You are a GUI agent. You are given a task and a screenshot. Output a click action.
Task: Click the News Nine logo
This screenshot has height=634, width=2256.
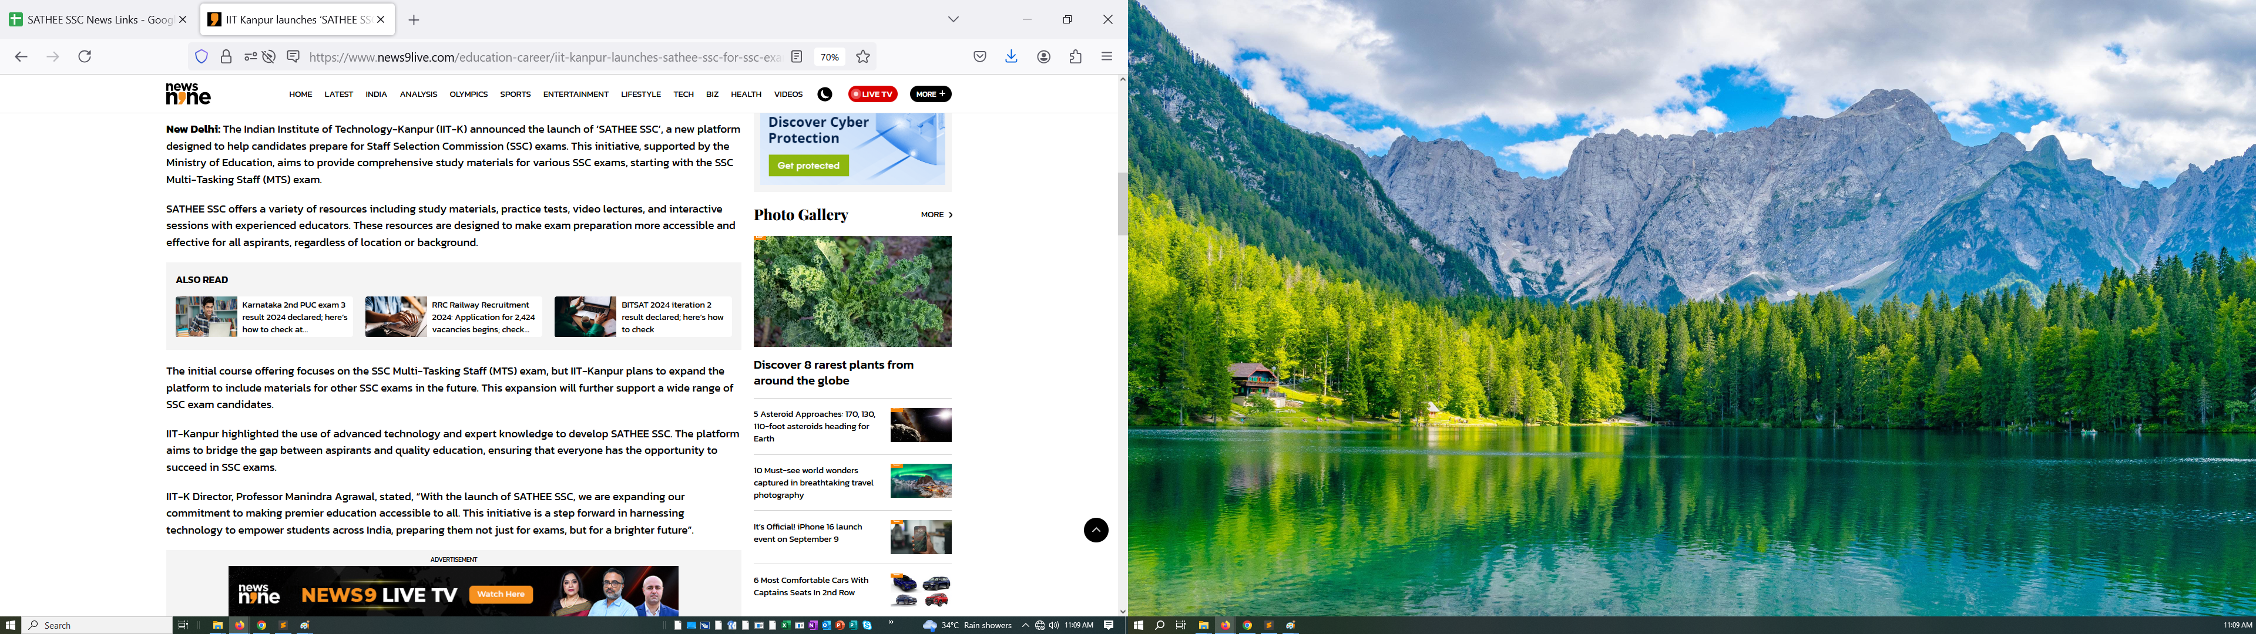[x=188, y=94]
